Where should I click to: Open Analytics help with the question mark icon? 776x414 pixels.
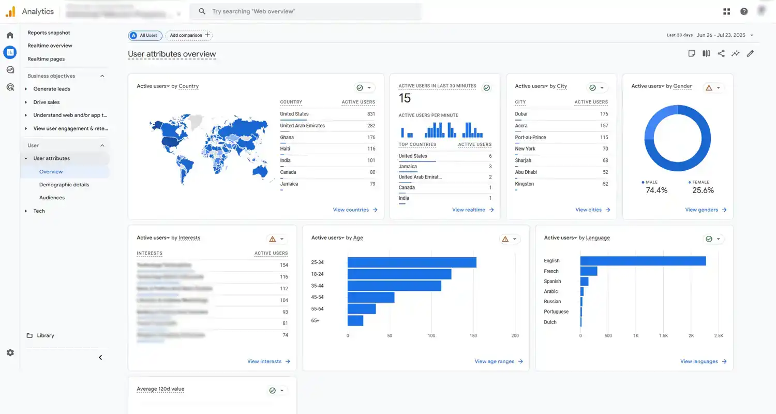(x=744, y=11)
